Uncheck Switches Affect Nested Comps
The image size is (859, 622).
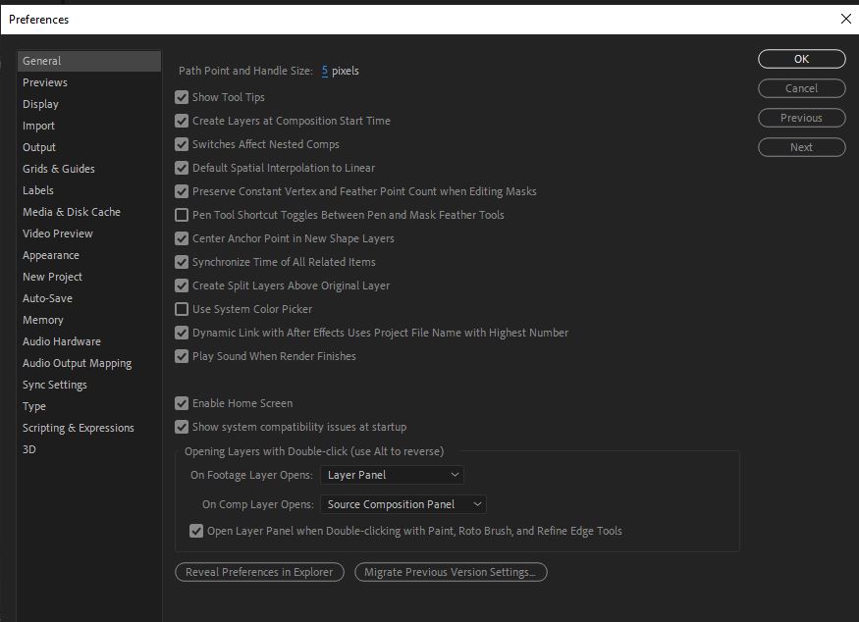click(182, 144)
